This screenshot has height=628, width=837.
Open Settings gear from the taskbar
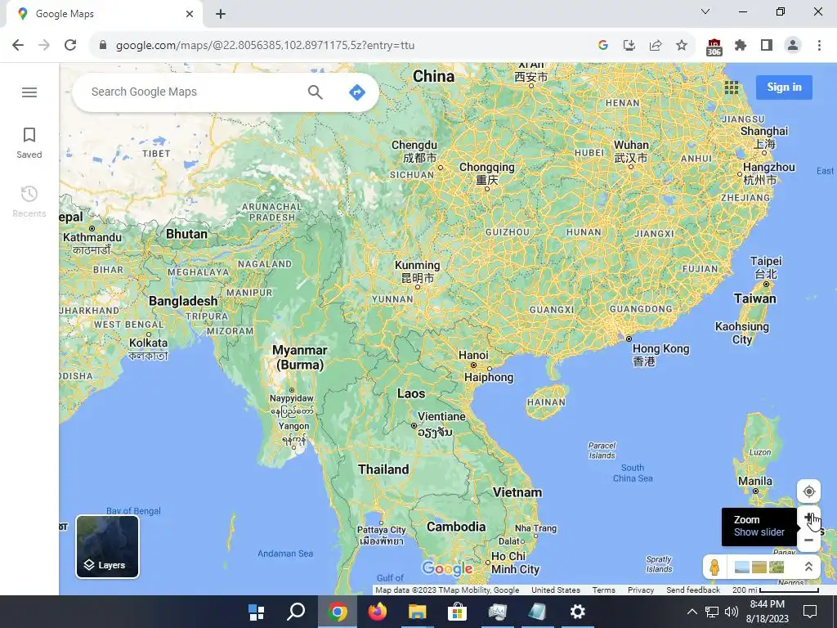(578, 612)
